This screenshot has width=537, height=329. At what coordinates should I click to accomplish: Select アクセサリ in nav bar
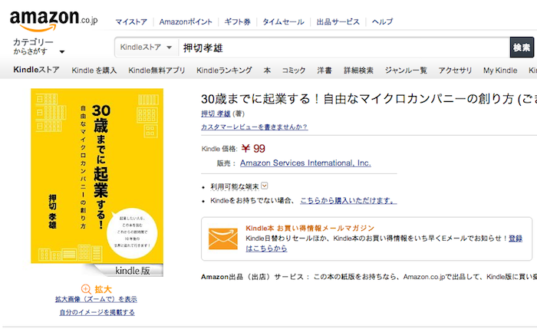click(455, 71)
